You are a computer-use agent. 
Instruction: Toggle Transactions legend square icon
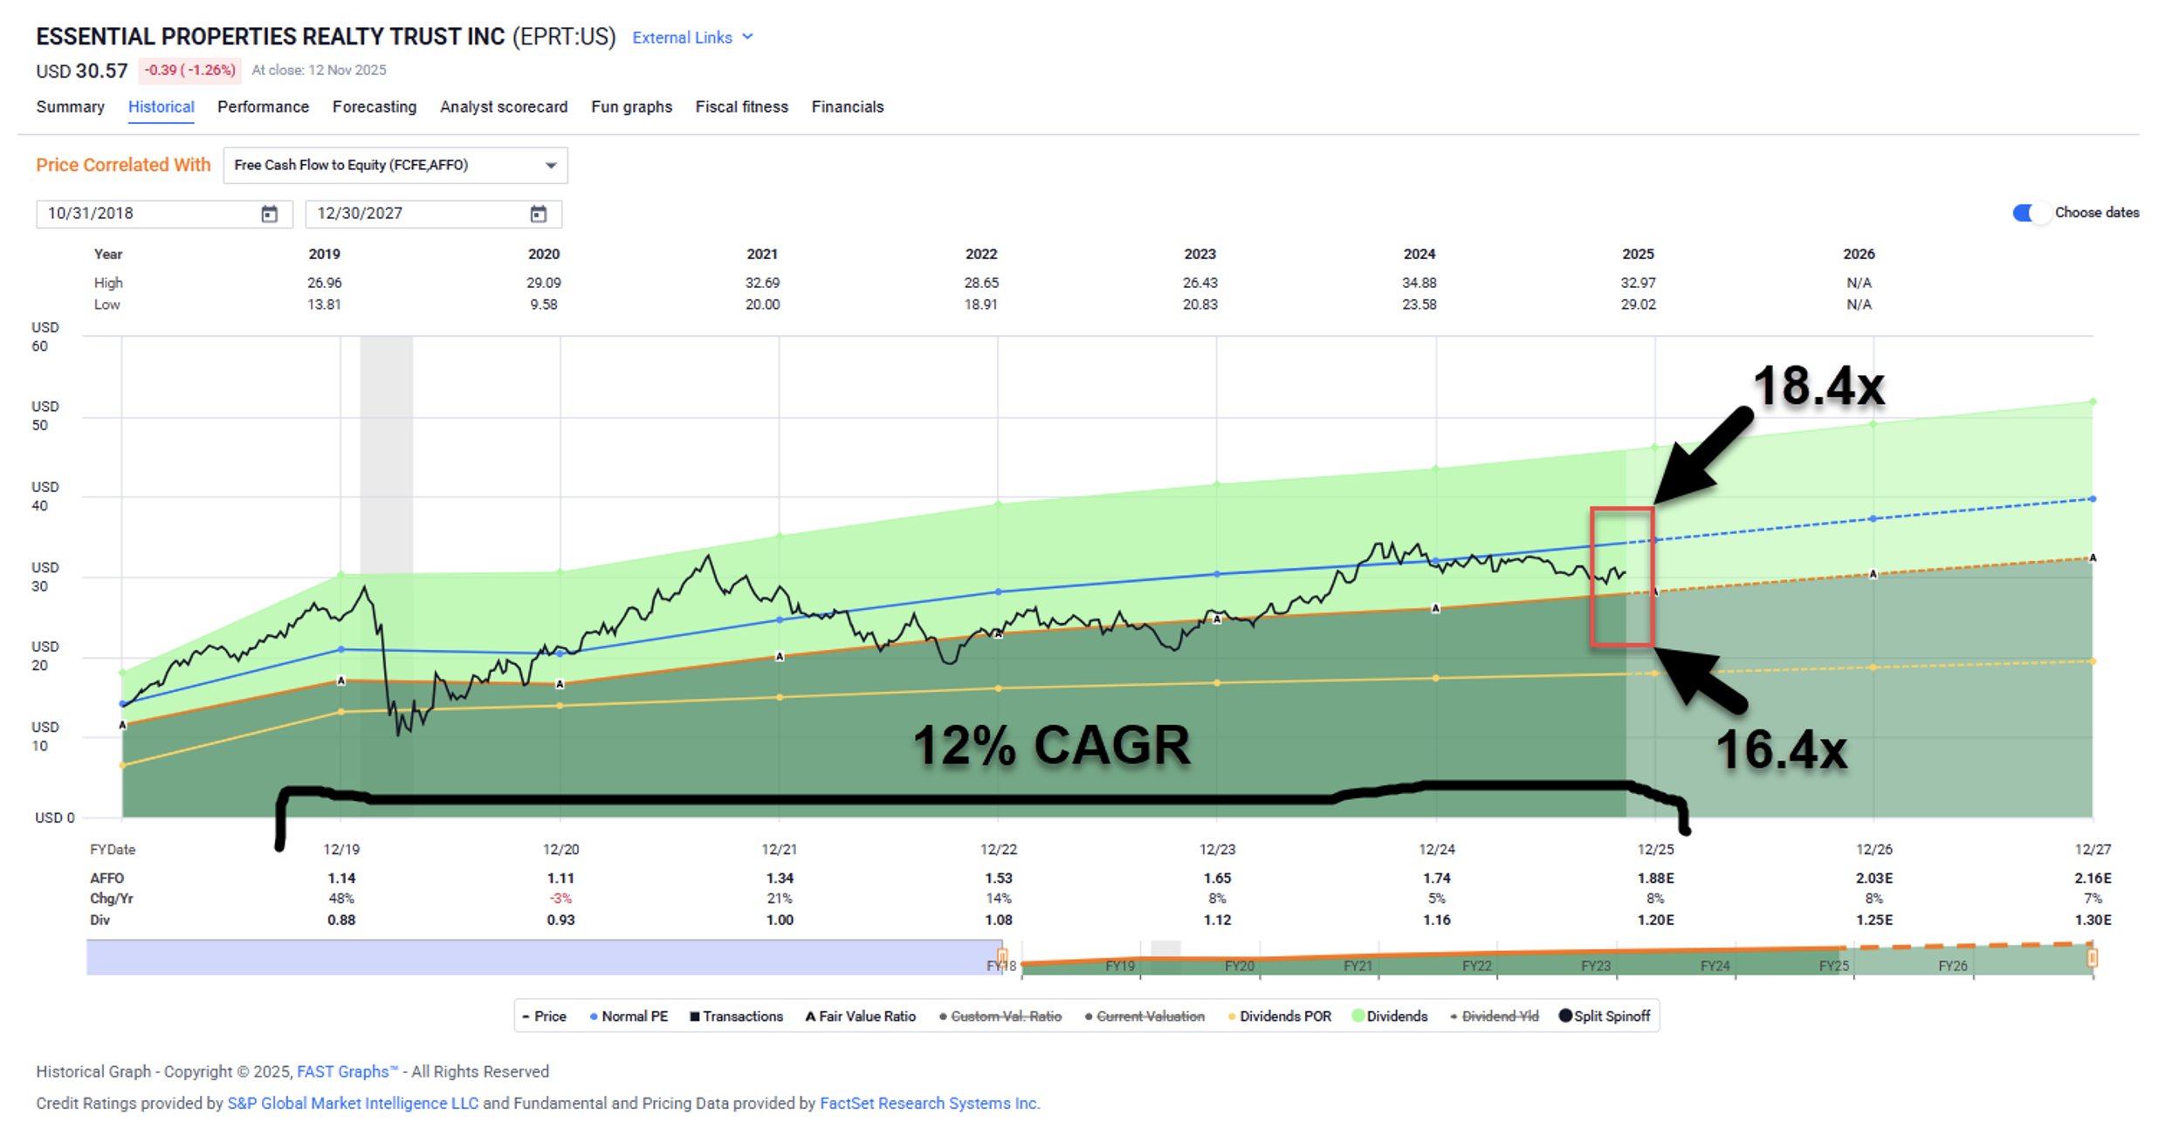695,1016
